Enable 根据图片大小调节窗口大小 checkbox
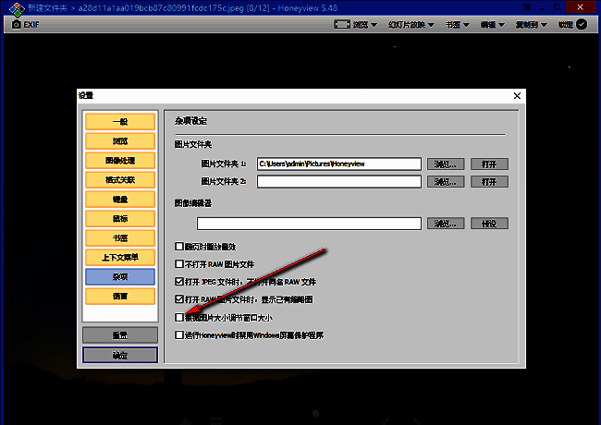The width and height of the screenshot is (601, 425). point(179,318)
